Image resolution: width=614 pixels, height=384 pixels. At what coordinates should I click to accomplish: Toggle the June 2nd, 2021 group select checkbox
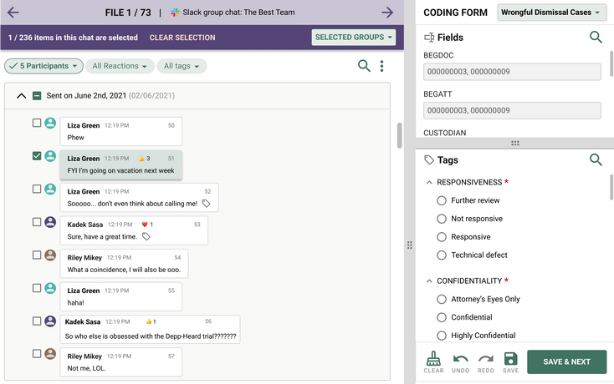point(37,96)
